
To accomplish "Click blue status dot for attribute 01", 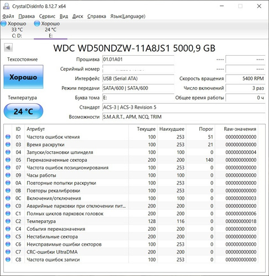I will click(x=8, y=137).
